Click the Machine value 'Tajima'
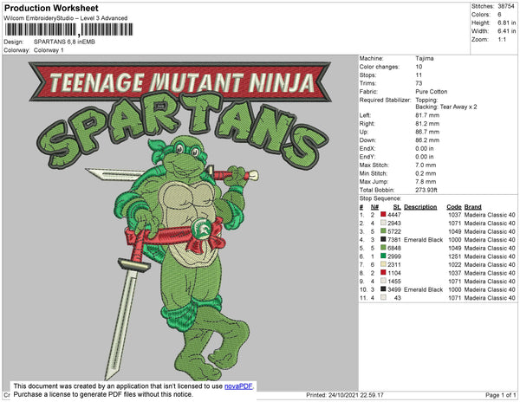 click(425, 59)
